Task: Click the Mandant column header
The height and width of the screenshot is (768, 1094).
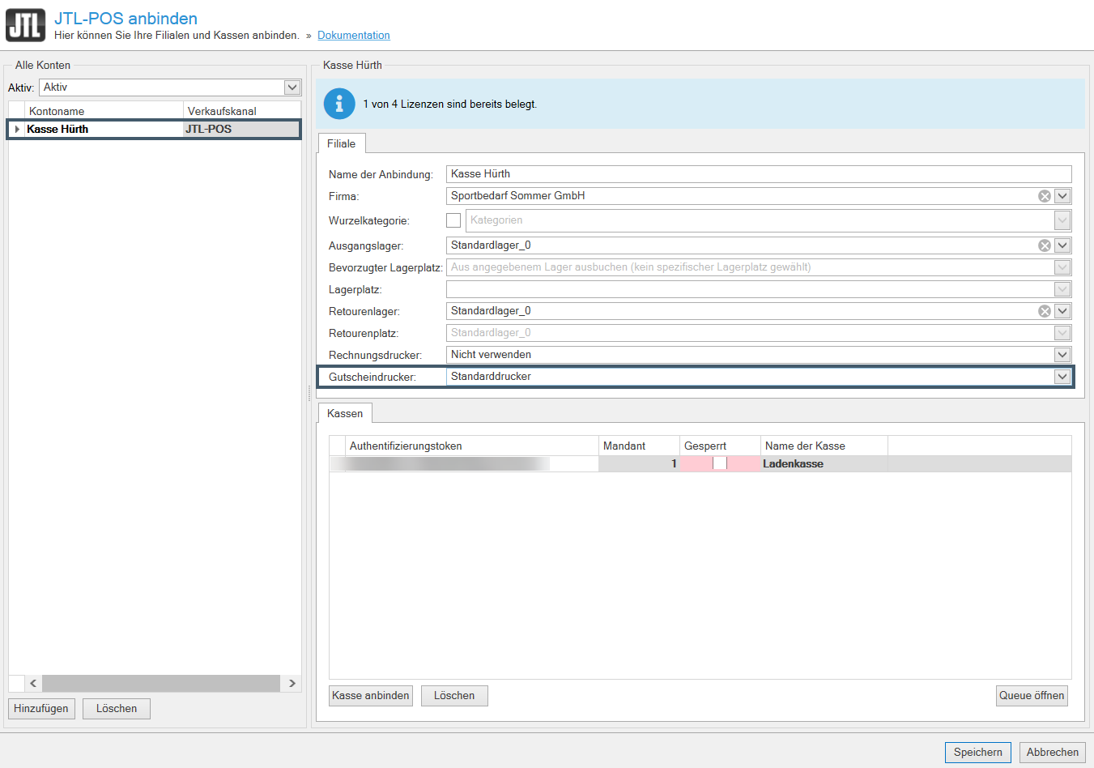Action: [x=639, y=446]
